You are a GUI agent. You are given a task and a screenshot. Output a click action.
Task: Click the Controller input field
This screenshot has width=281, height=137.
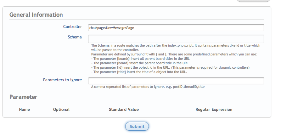click(176, 28)
